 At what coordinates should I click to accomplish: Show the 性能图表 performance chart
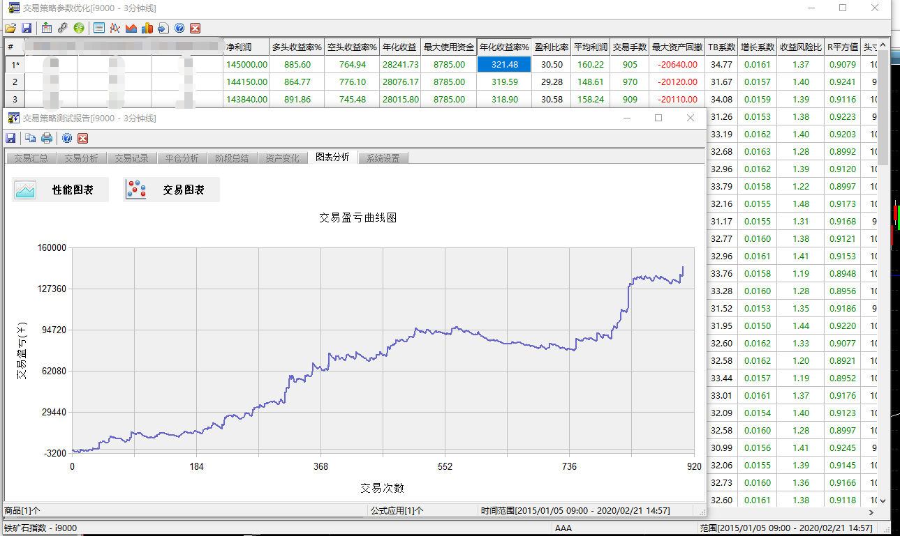tap(61, 190)
